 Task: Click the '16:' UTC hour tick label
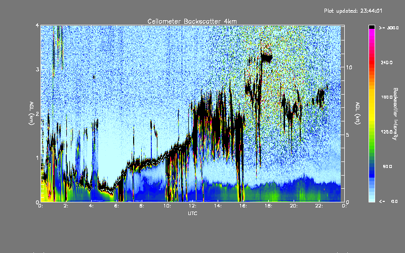(243, 206)
